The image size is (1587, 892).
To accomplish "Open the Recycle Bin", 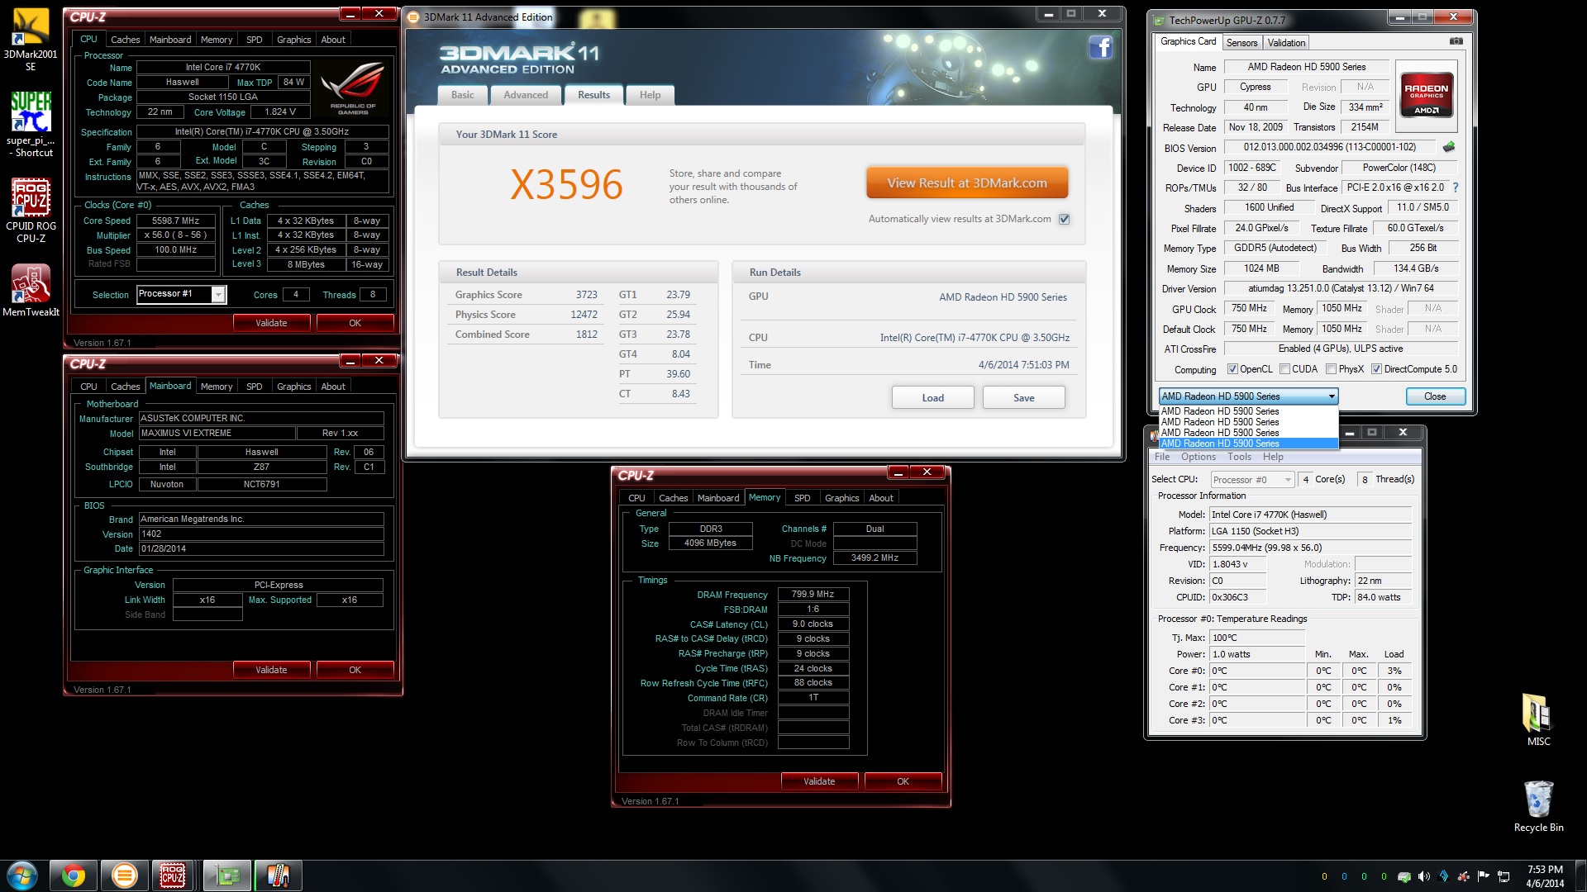I will coord(1538,806).
